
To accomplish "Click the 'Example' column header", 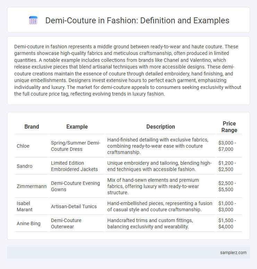I will tap(77, 127).
